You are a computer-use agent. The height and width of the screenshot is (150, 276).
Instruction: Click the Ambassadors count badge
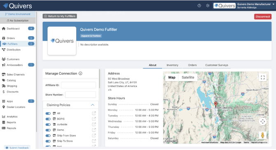(31, 65)
